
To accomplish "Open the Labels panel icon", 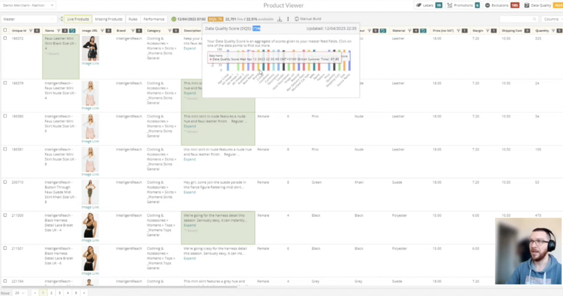I will click(x=420, y=5).
